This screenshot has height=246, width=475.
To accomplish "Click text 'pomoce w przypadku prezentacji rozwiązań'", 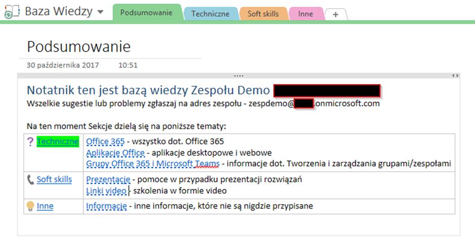I will tap(220, 179).
